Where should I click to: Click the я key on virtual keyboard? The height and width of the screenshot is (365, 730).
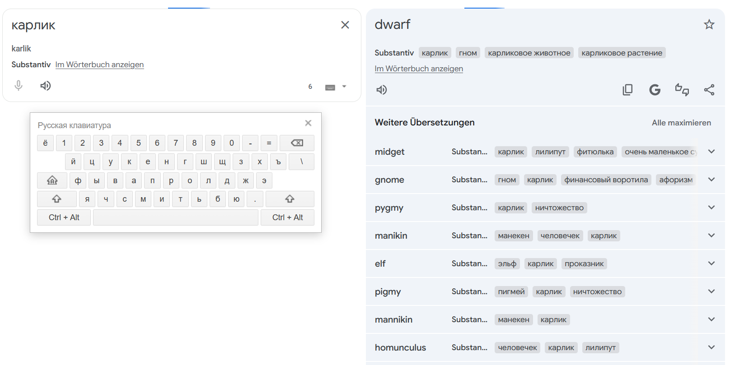87,199
